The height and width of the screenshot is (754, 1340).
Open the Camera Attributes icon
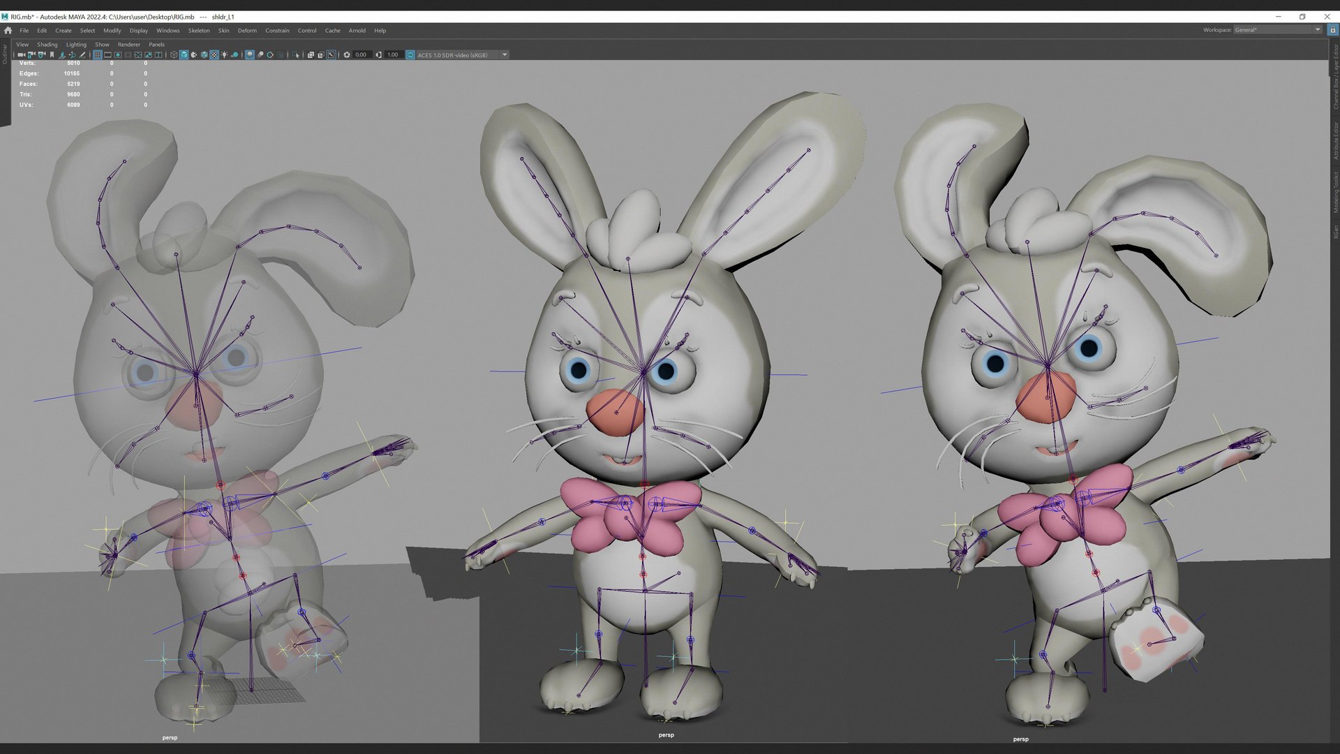coord(41,54)
